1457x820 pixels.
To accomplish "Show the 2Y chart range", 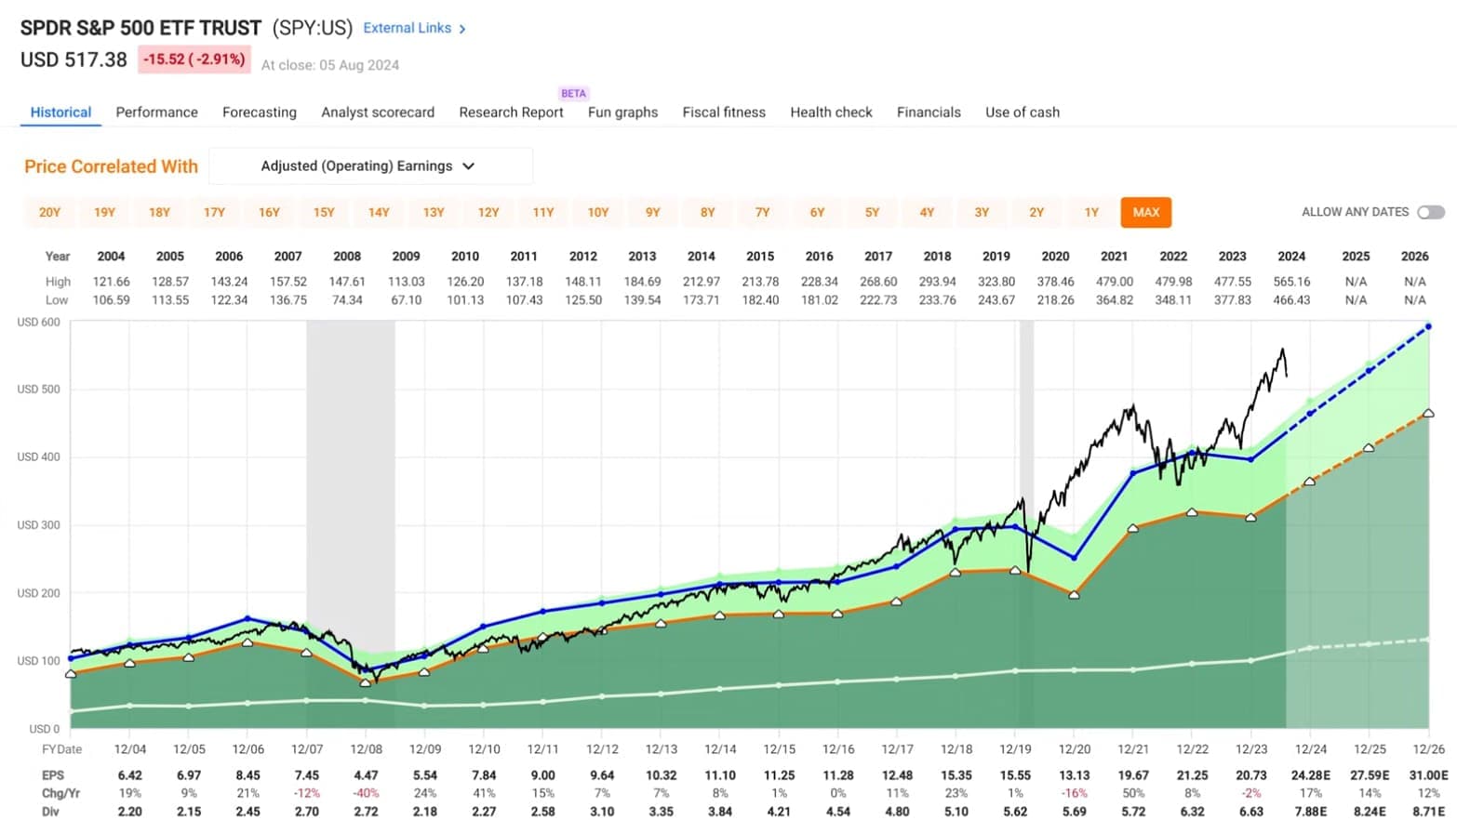I will pos(1036,212).
